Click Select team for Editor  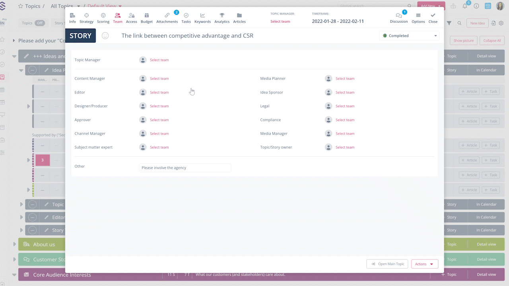click(159, 93)
